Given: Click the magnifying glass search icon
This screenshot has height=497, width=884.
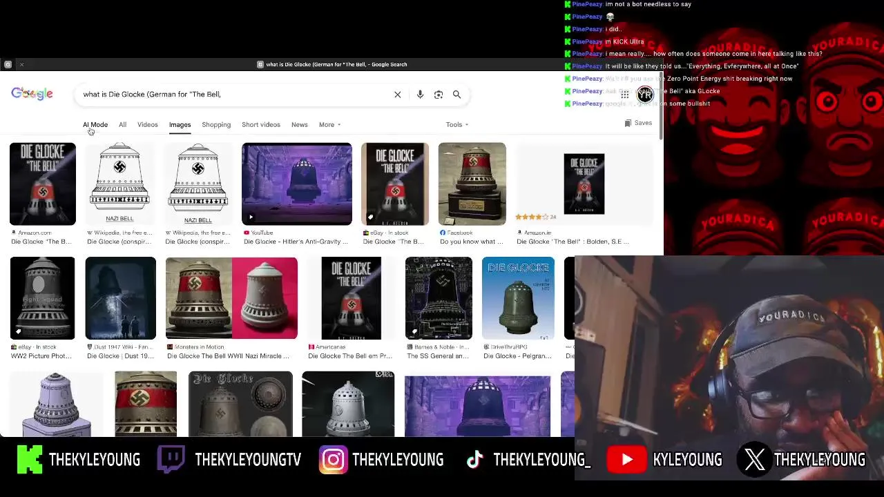Looking at the screenshot, I should [457, 95].
